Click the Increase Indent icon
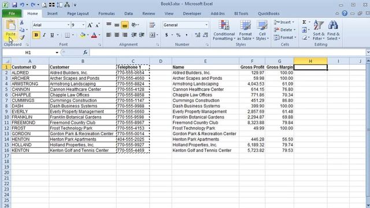 coord(142,35)
